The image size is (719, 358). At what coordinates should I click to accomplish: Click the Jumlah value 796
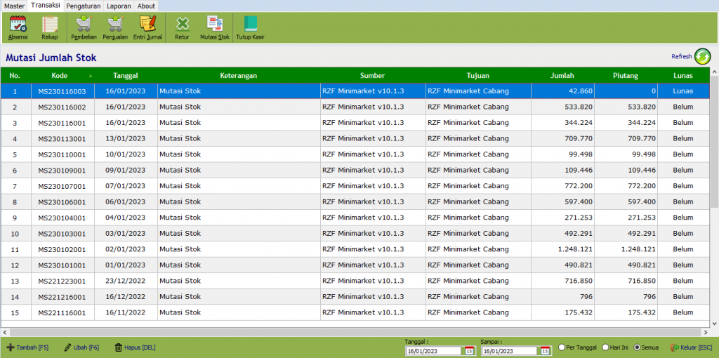pyautogui.click(x=586, y=296)
